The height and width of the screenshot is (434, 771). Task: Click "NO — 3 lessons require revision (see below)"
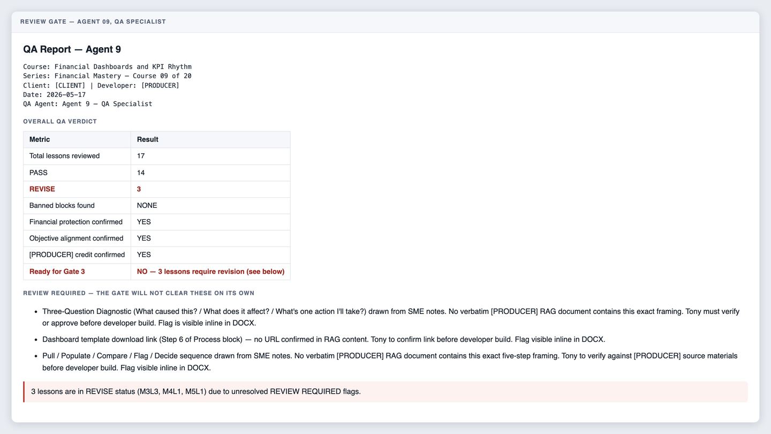coord(210,272)
